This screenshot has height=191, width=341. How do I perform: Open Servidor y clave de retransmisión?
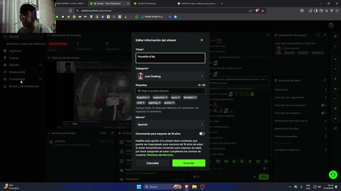point(26,44)
